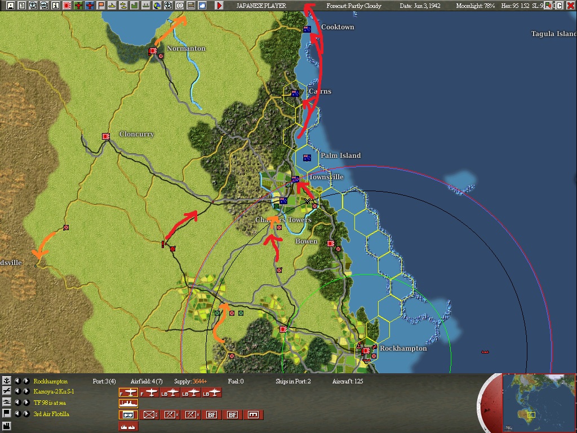This screenshot has width=577, height=433.
Task: Click the airplane air group icon in bottom panel
Action: click(x=7, y=391)
